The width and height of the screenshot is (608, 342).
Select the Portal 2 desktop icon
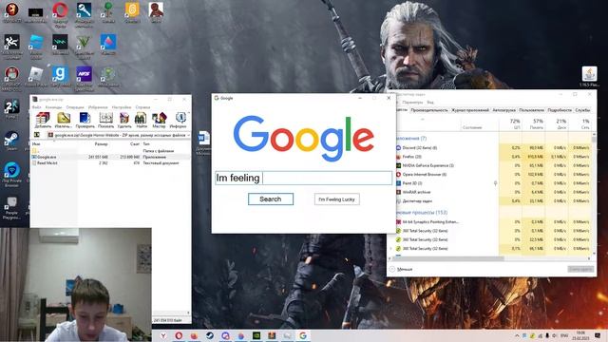point(11,108)
